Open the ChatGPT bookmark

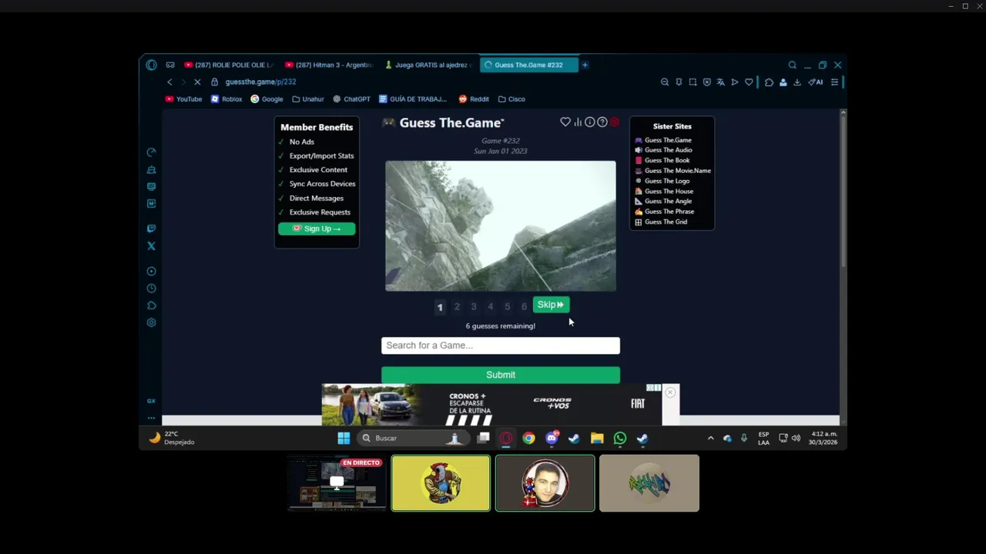[x=351, y=99]
